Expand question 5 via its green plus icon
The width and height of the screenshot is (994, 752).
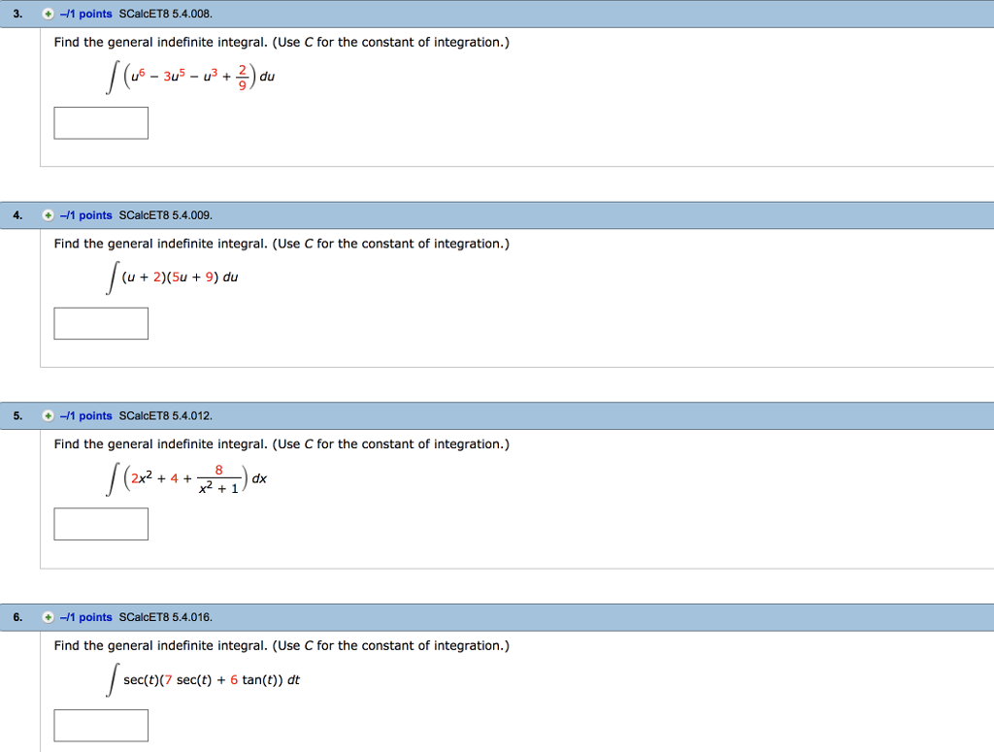point(47,415)
